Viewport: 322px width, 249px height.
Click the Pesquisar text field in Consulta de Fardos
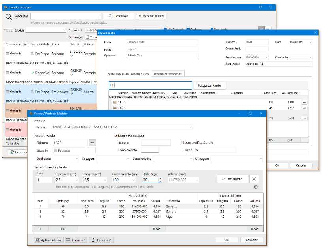click(x=65, y=16)
